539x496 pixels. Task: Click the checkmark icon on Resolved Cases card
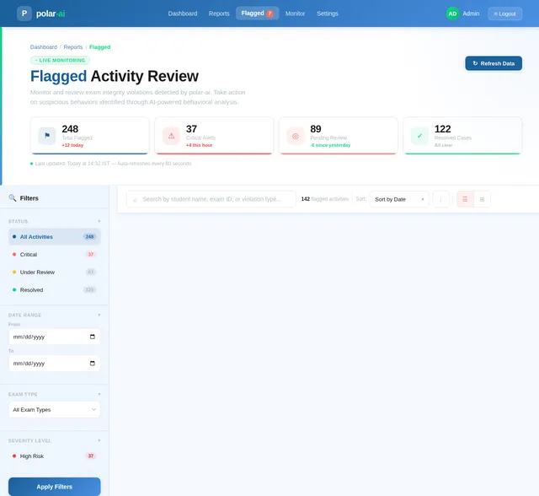419,136
